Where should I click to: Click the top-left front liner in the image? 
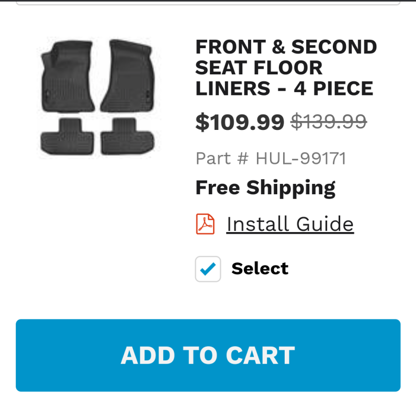pyautogui.click(x=68, y=76)
